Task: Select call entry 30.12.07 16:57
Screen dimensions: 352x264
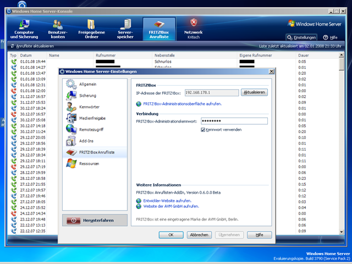Action: point(32,114)
